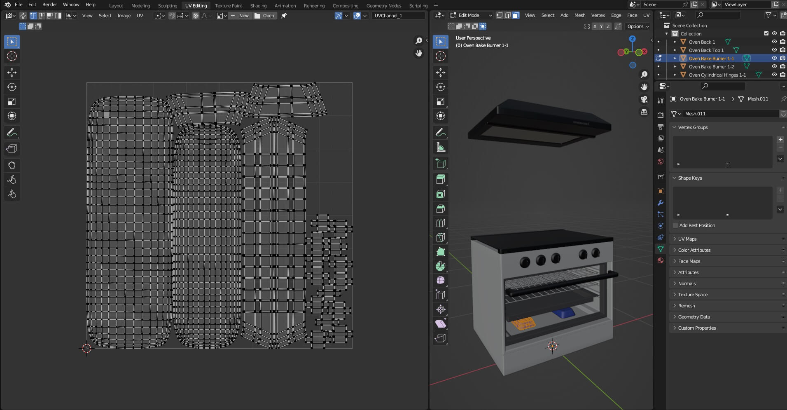787x410 pixels.
Task: Choose the Edge Slide tool
Action: coord(441,295)
